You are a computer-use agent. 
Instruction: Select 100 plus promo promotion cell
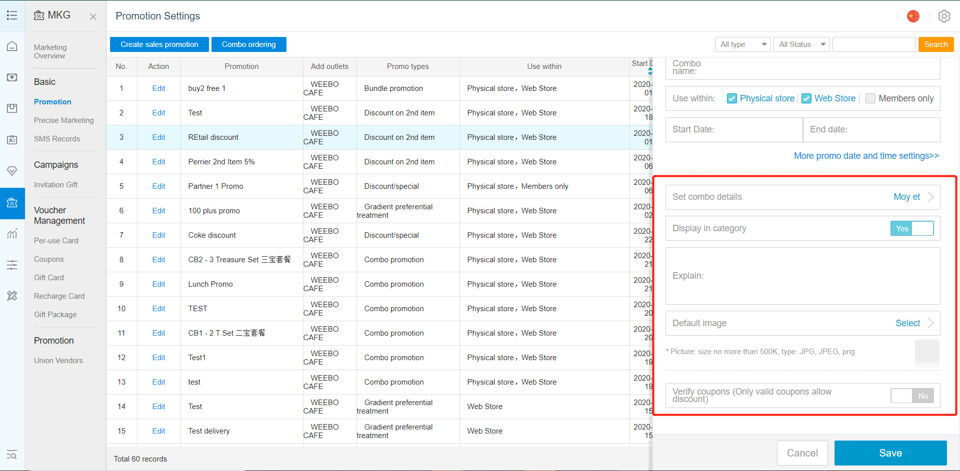(x=241, y=211)
